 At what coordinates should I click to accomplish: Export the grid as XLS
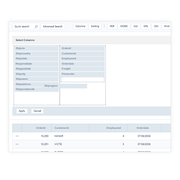135,26
